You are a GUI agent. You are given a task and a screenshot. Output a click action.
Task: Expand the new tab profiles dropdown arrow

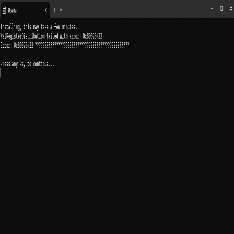click(61, 10)
